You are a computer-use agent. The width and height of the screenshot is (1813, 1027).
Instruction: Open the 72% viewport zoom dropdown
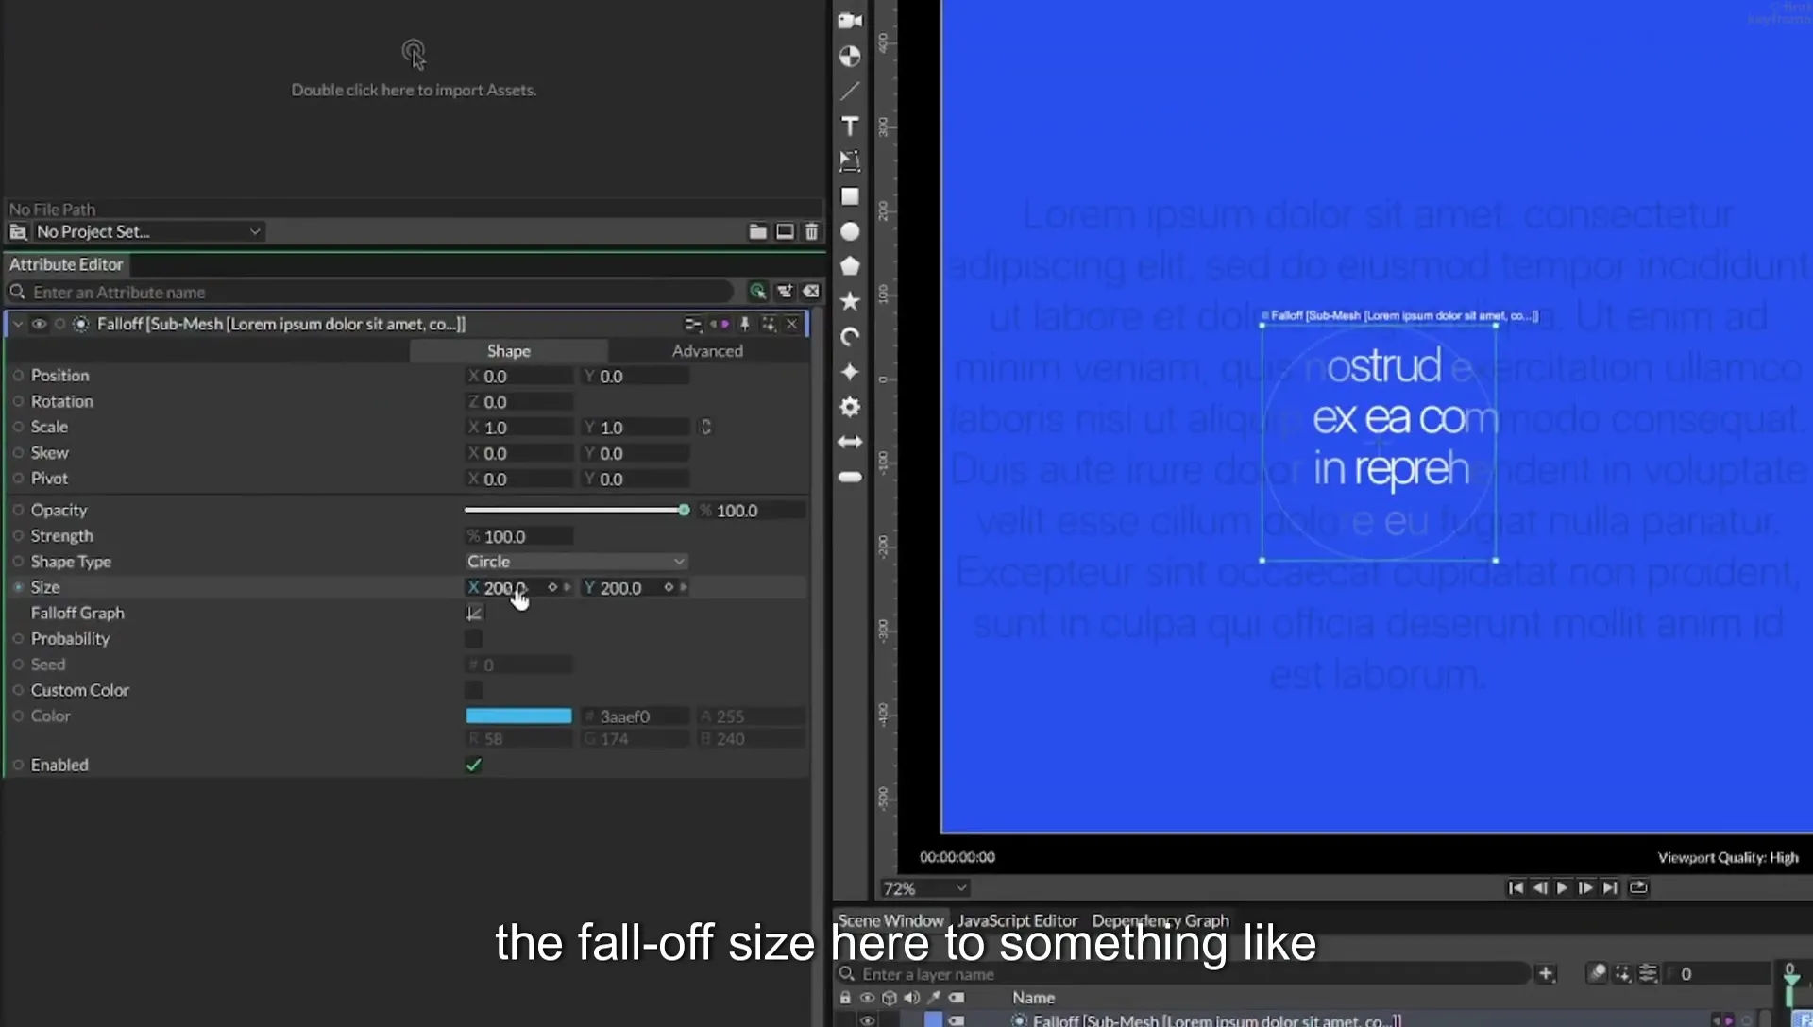(924, 888)
